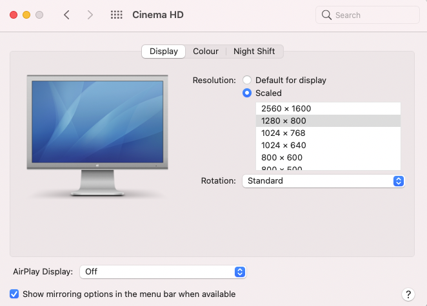Switch to the Display tab
Viewport: 427px width, 306px height.
[x=164, y=51]
